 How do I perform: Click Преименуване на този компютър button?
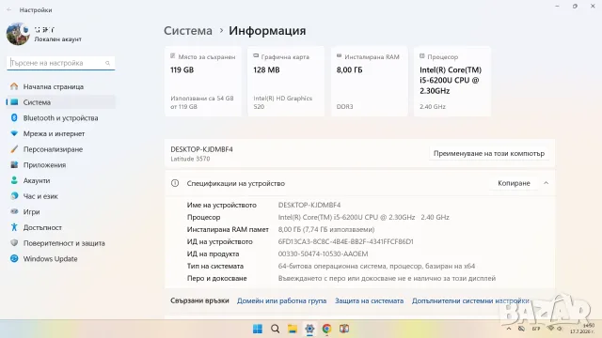(489, 153)
